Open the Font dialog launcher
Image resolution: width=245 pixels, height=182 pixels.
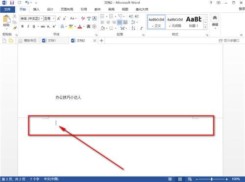pyautogui.click(x=97, y=35)
